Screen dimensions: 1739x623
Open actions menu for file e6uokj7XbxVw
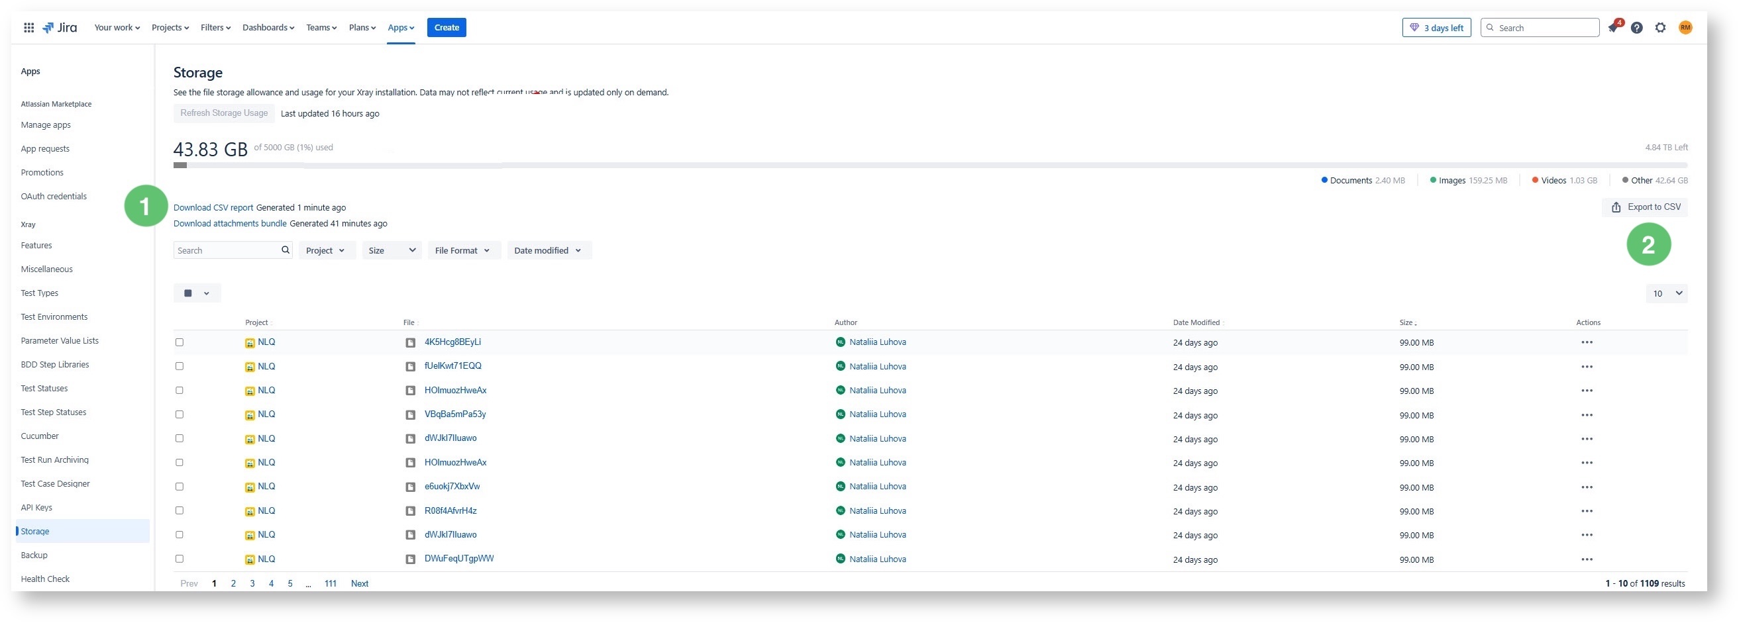point(1587,487)
